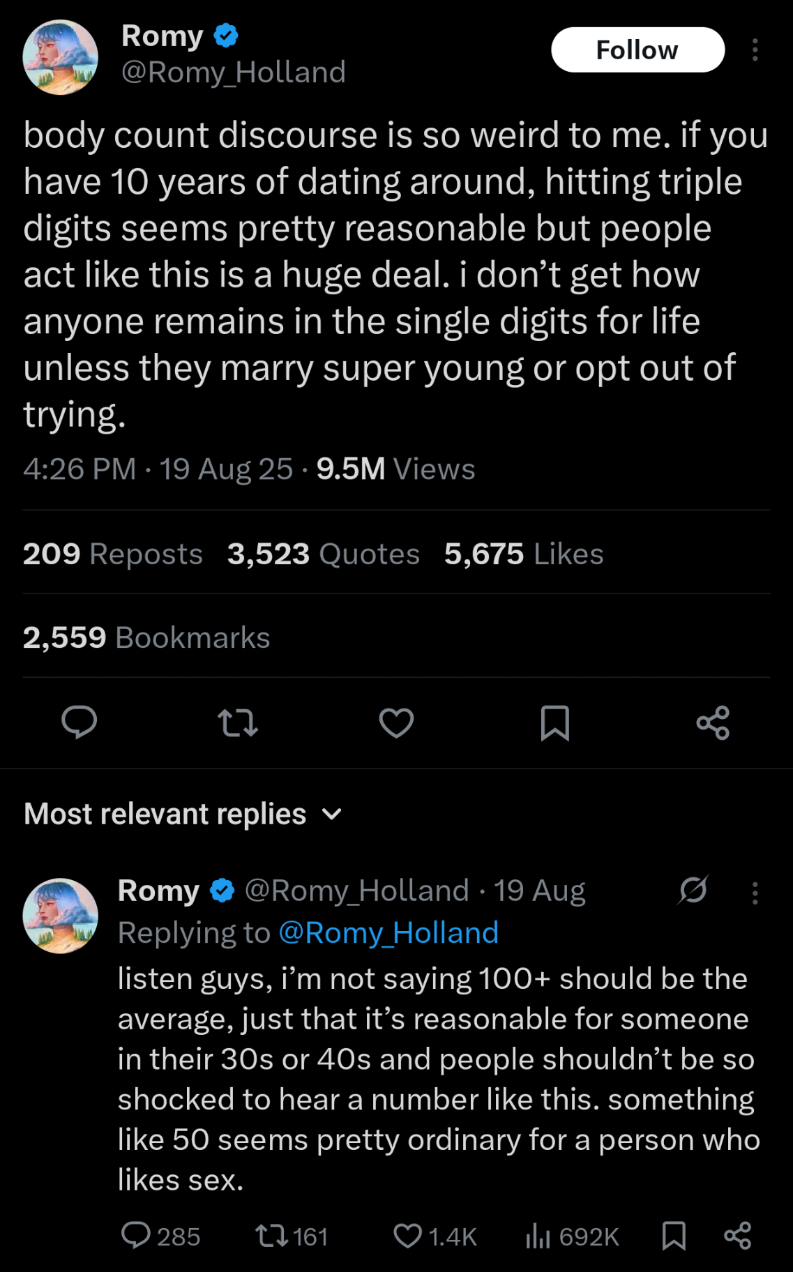Like the main body count post
Screen dimensions: 793x1272
click(x=396, y=722)
